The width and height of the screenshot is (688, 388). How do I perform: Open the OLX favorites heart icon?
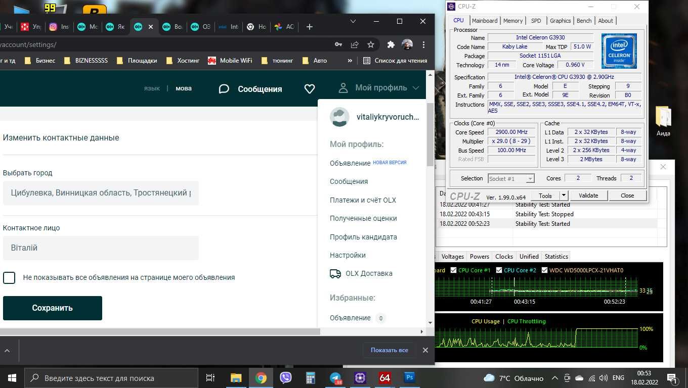(x=310, y=89)
